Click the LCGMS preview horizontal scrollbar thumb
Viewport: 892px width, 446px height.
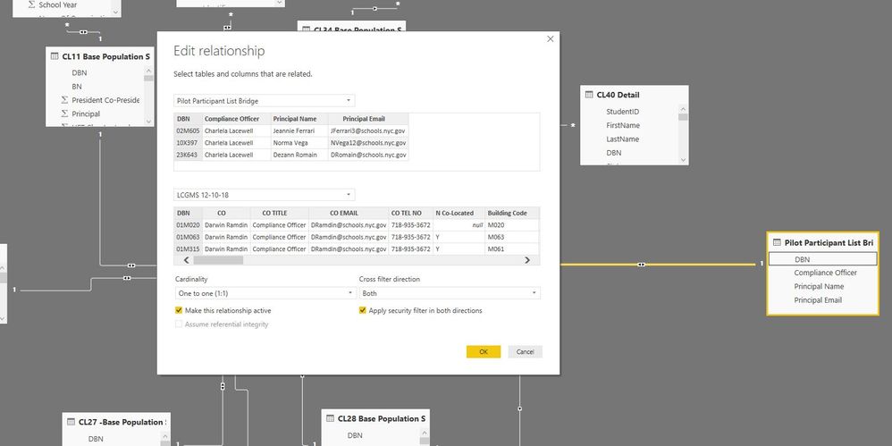(x=218, y=260)
